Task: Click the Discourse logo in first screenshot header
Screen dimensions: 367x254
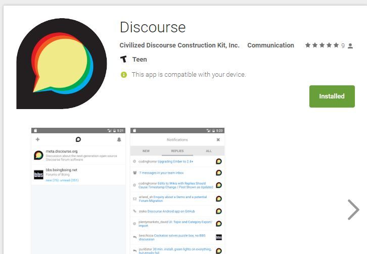Action: (78, 139)
